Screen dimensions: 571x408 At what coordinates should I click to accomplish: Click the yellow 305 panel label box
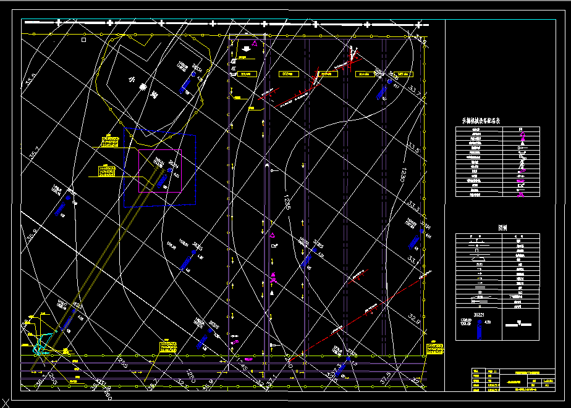[x=404, y=74]
